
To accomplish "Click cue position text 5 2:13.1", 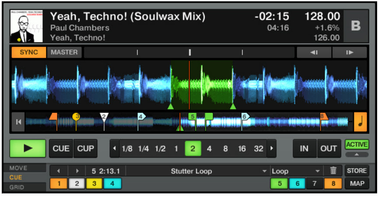I will tap(105, 171).
